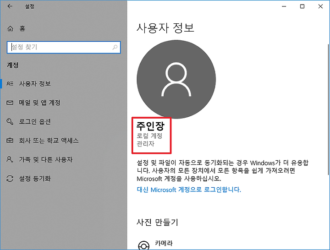Click the vertical scrollbar on the right
Image resolution: width=330 pixels, height=250 pixels.
[x=328, y=109]
